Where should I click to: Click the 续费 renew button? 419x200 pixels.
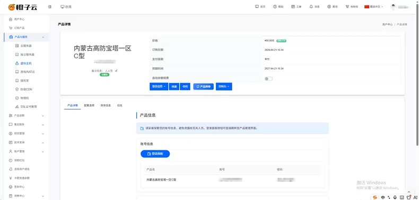click(x=174, y=87)
